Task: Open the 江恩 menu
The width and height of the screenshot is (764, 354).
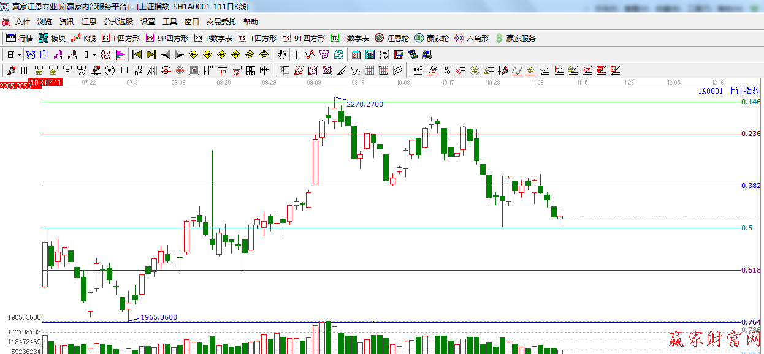Action: point(89,22)
